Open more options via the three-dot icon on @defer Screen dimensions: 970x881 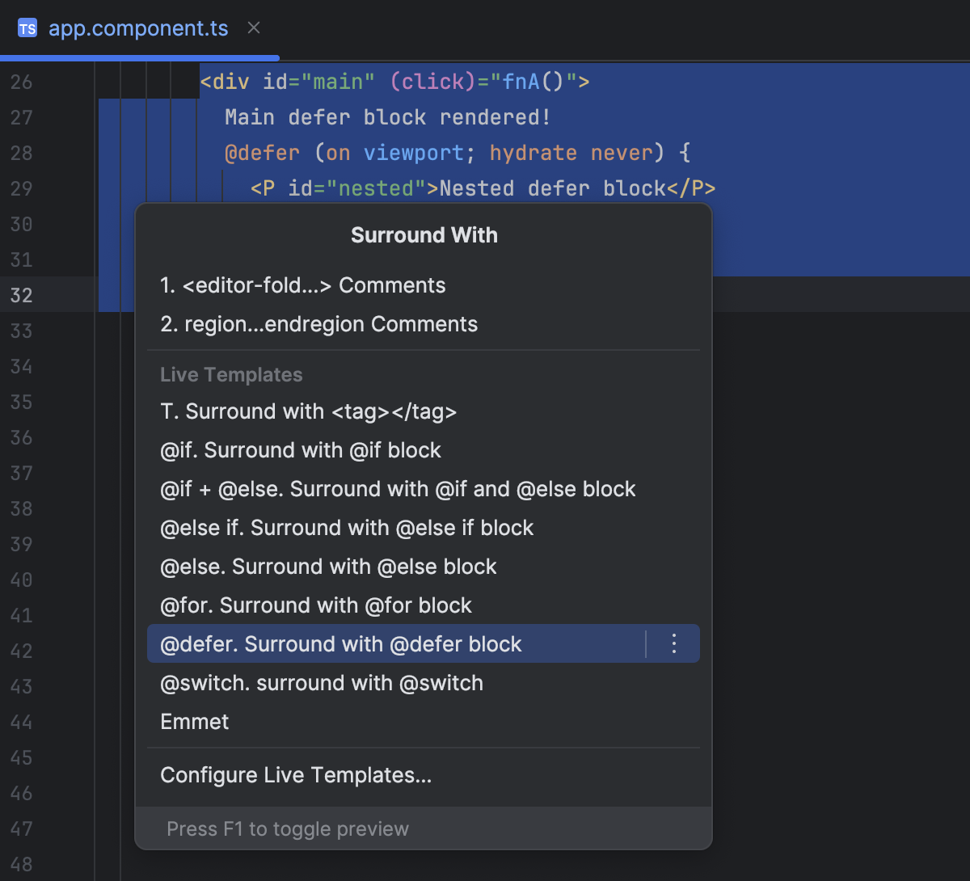click(673, 643)
